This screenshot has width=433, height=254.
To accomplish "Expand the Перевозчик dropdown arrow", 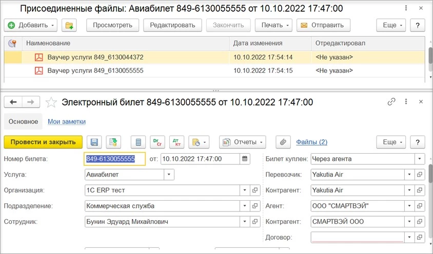I will 409,175.
